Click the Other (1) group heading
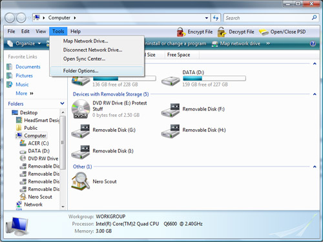The image size is (323, 242). pyautogui.click(x=82, y=166)
